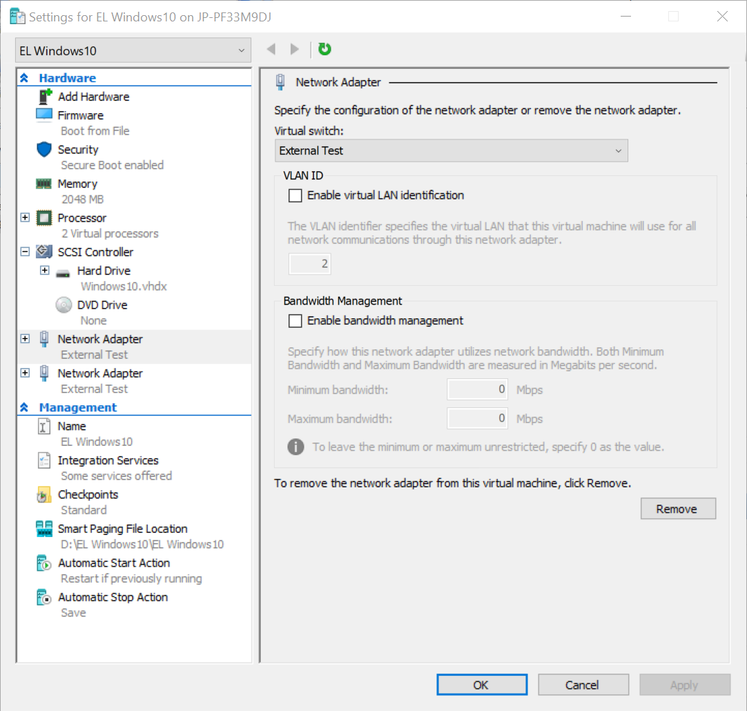Click the Smart Paging File Location icon
The width and height of the screenshot is (747, 711).
coord(44,529)
